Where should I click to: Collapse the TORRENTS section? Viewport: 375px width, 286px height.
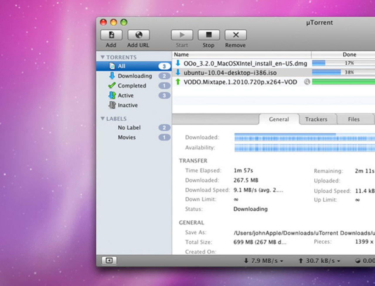tap(103, 57)
